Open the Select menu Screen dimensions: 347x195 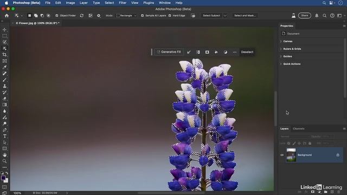(x=109, y=3)
